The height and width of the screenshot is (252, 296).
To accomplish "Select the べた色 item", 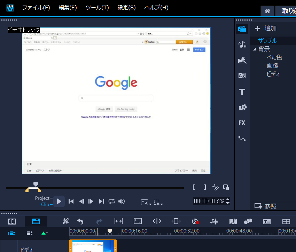I will [x=274, y=57].
